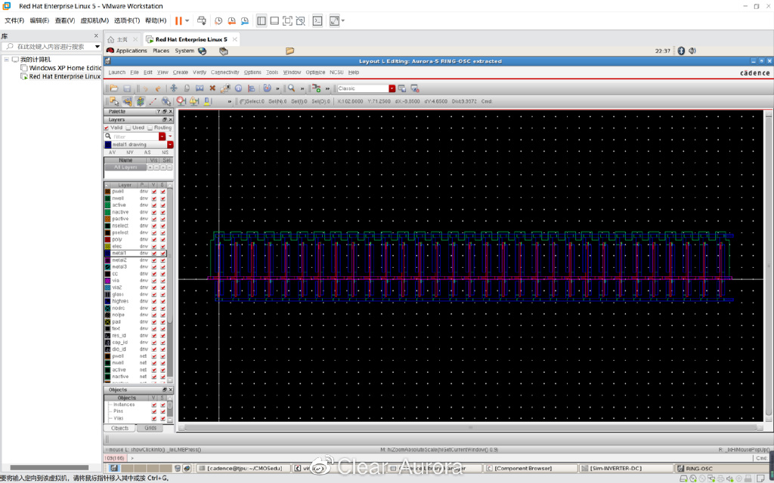Expand VMware stretch view dropdown arrow
Viewport: 774px width, 483px height.
pos(343,20)
